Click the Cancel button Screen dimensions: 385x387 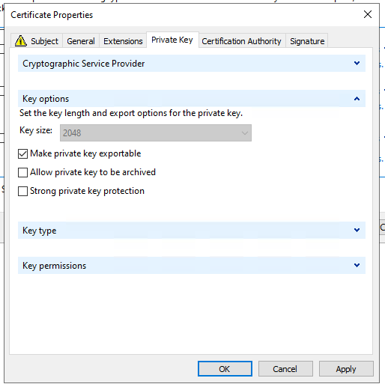coord(285,368)
